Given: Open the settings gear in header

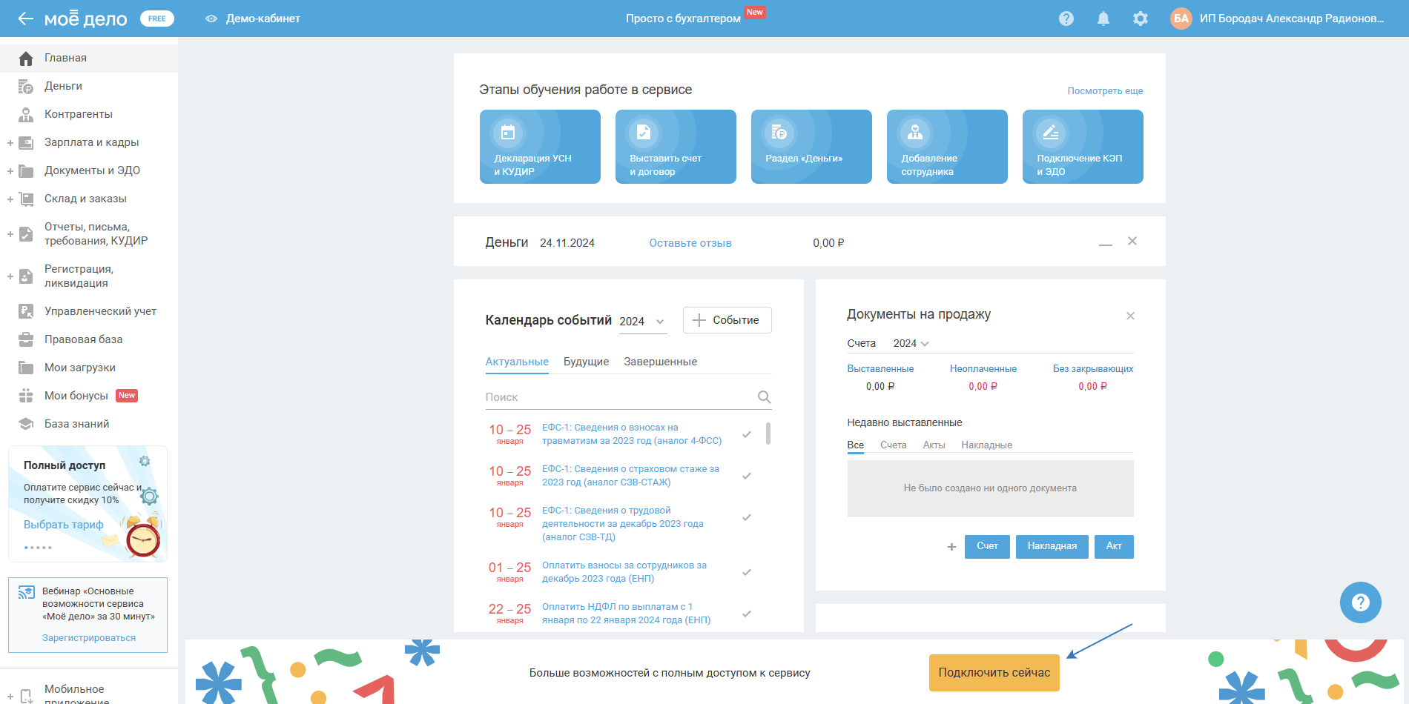Looking at the screenshot, I should coord(1141,19).
